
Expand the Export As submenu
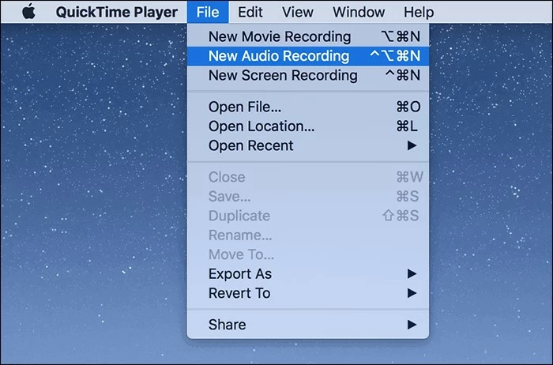(239, 274)
